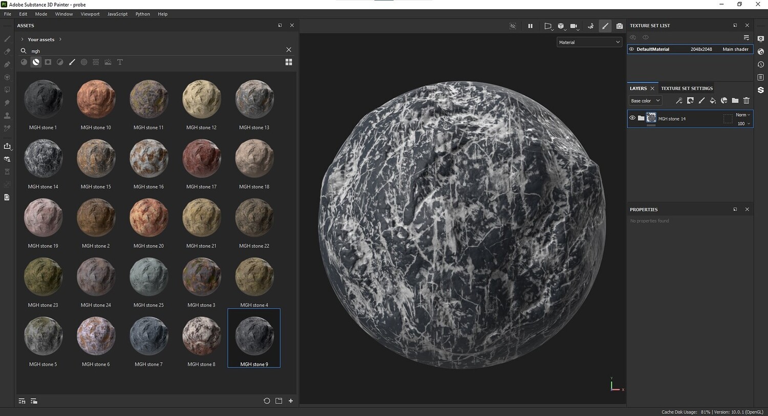Open the History panel from right dock

(x=761, y=64)
